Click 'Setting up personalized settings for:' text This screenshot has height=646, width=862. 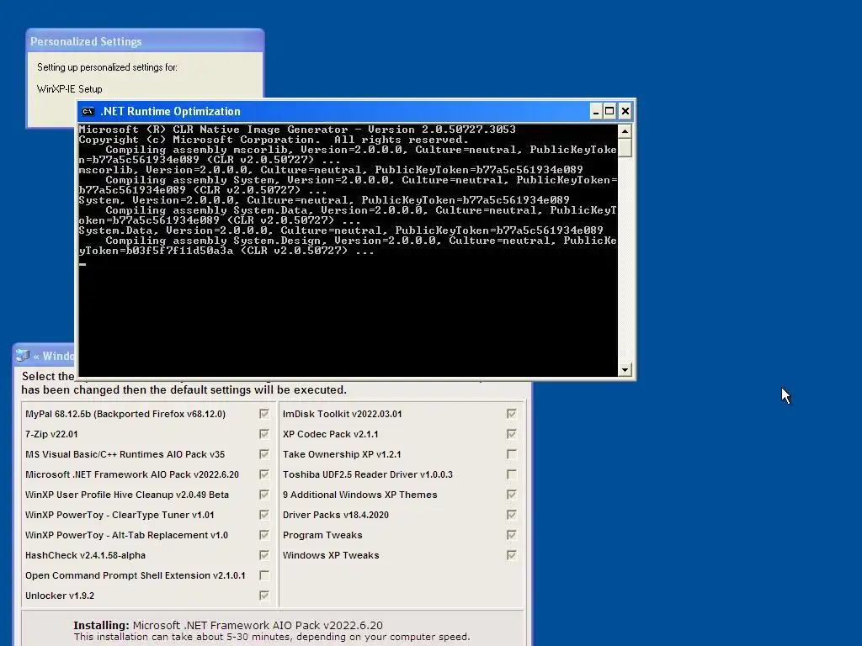tap(107, 67)
